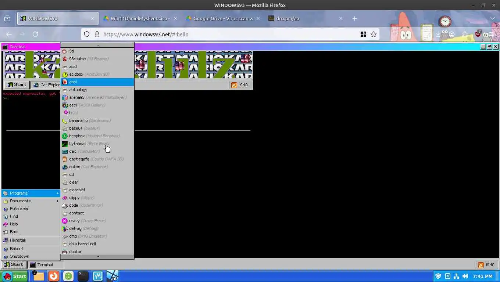Click the clippy icon
The width and height of the screenshot is (500, 282).
point(65,198)
